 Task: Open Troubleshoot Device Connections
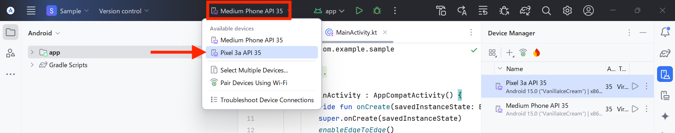[x=262, y=100]
